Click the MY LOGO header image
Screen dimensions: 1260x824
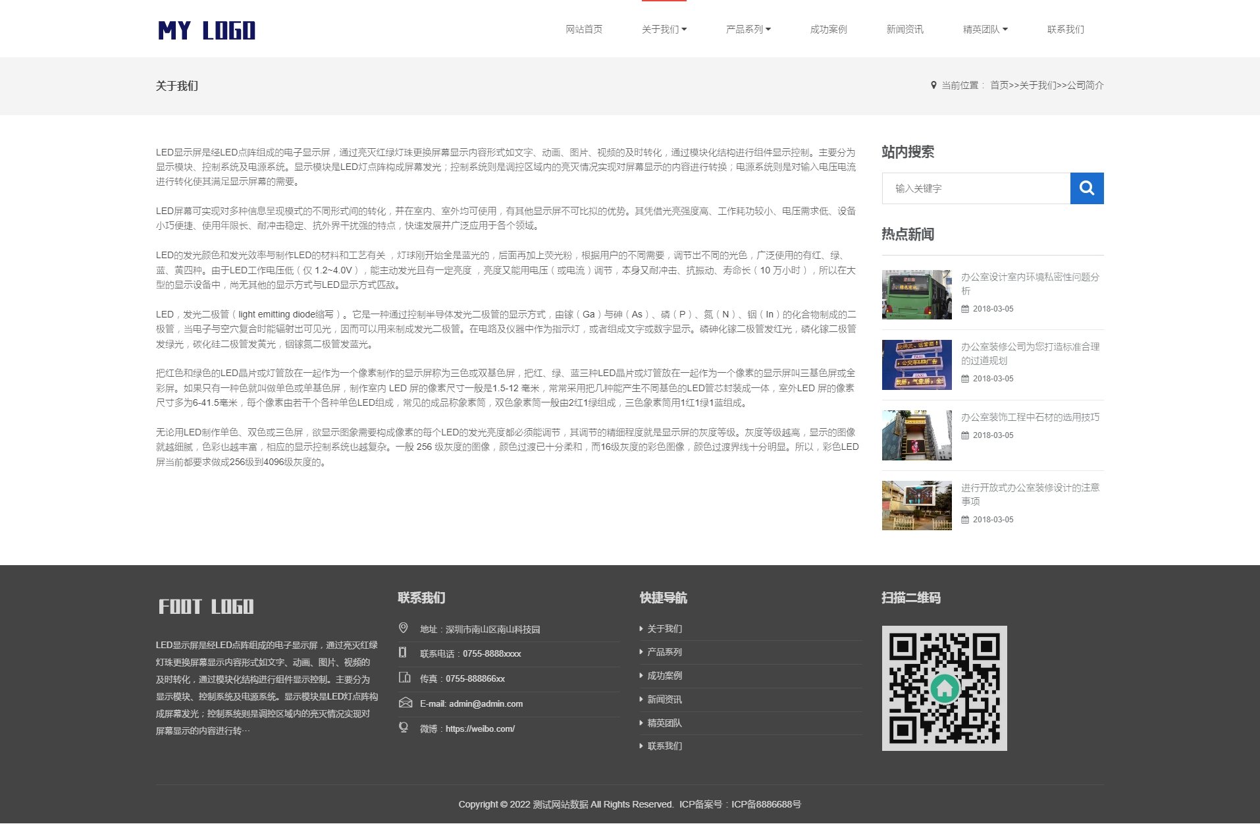click(x=206, y=30)
